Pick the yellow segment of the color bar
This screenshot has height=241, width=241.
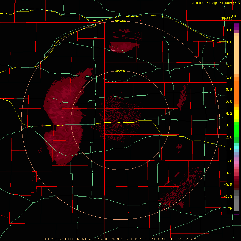coord(236,115)
